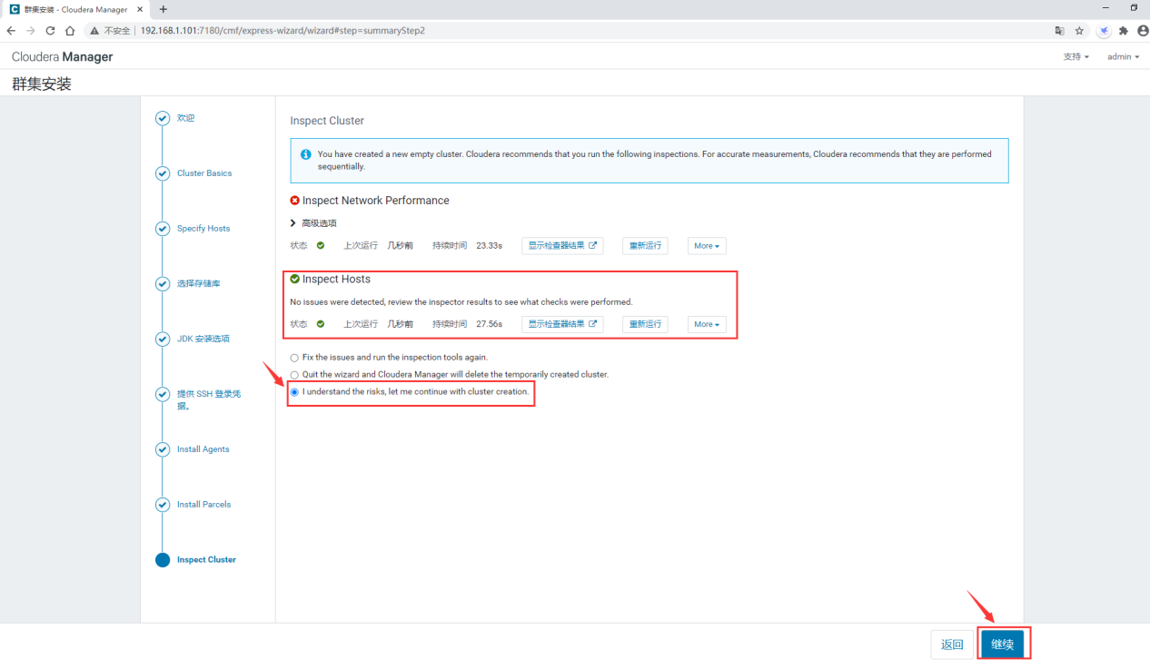The height and width of the screenshot is (660, 1150).
Task: Click the Install Agents step check icon
Action: pos(163,449)
